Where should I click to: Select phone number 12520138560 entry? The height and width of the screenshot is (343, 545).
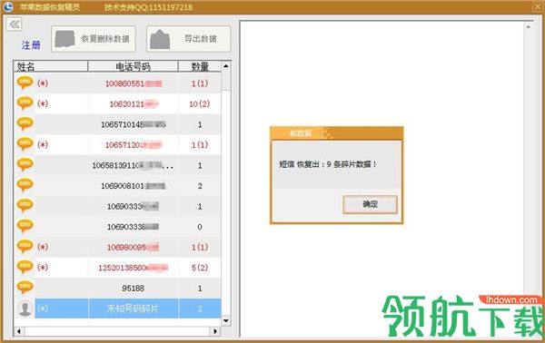[x=134, y=268]
